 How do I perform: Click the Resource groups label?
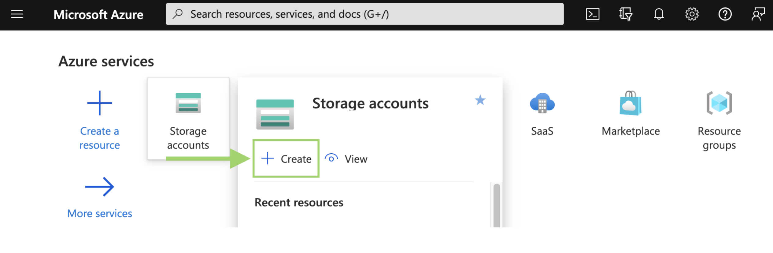click(719, 138)
